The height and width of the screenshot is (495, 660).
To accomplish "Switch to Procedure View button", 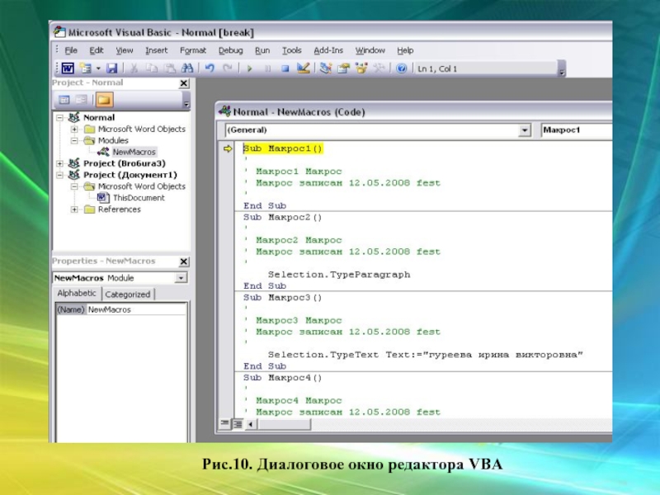I will [x=224, y=424].
